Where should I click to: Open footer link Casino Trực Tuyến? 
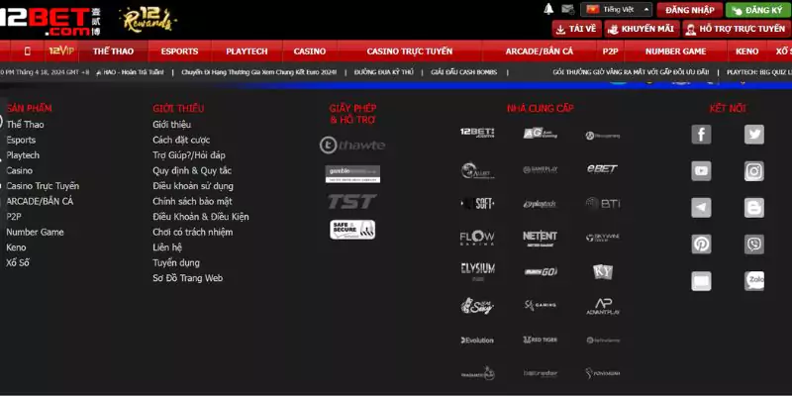click(x=43, y=186)
